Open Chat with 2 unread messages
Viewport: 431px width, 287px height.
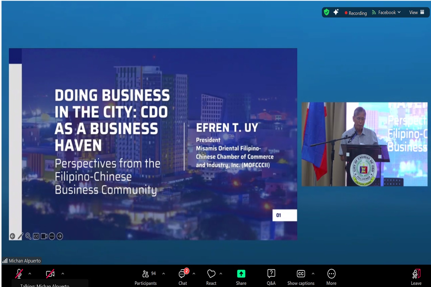click(x=182, y=277)
